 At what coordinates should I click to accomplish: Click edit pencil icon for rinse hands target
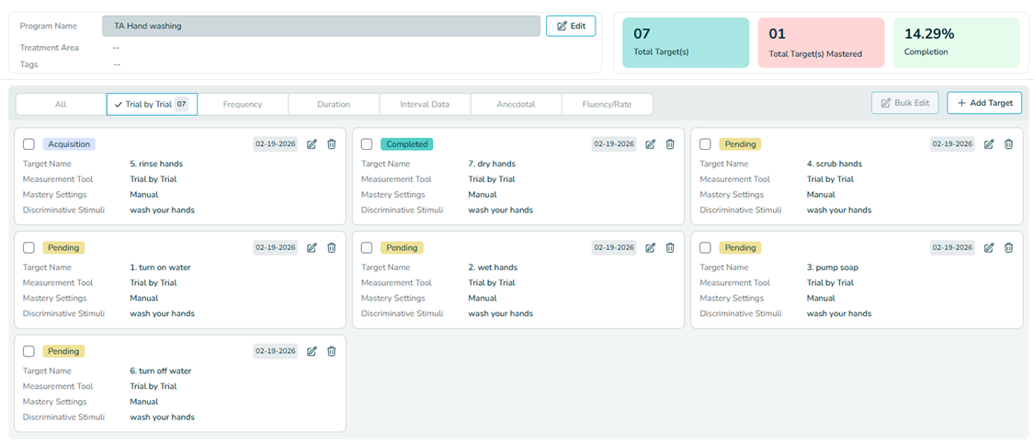[312, 144]
